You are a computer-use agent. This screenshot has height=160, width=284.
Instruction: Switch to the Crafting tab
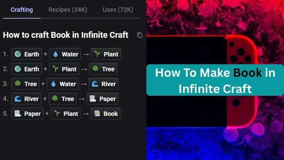(22, 10)
